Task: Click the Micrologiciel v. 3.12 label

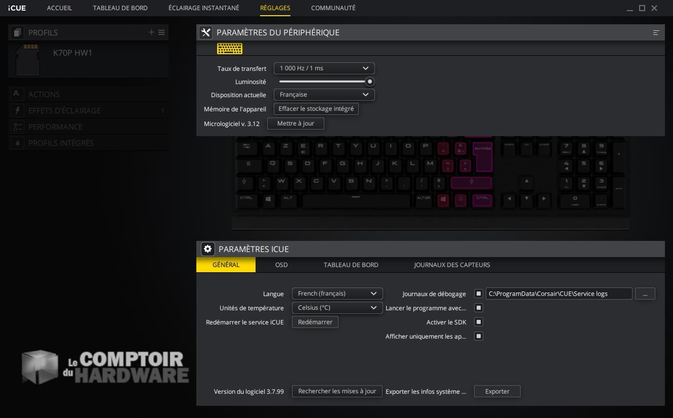Action: [x=232, y=124]
